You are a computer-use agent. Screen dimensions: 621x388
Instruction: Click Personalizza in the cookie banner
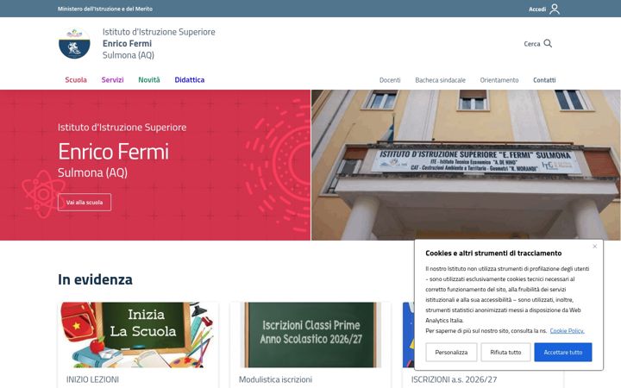click(451, 353)
